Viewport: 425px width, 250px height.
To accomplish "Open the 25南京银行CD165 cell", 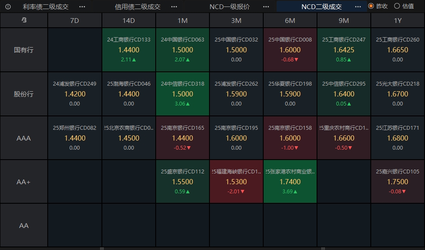I will [183, 138].
